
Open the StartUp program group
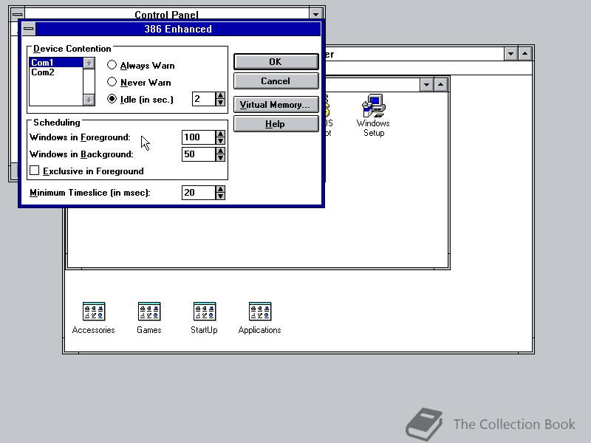(204, 318)
